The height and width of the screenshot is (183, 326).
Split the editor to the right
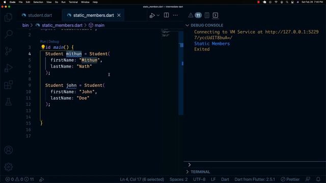click(x=167, y=15)
